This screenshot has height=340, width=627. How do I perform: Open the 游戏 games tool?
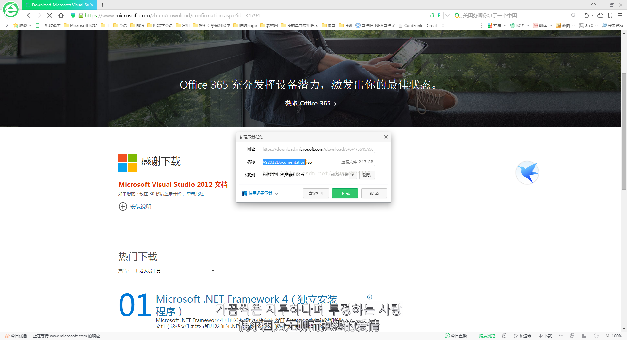point(586,25)
